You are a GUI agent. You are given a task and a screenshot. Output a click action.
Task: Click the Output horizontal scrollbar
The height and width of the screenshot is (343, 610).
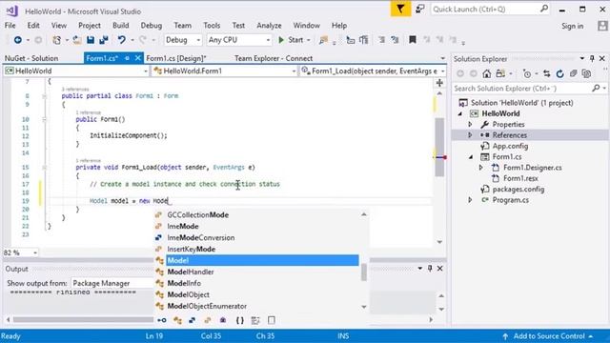tap(84, 320)
